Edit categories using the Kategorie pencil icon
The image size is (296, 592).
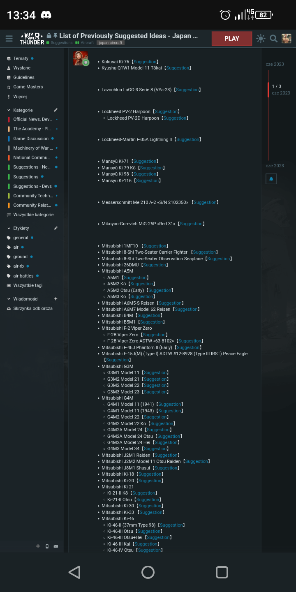[56, 110]
